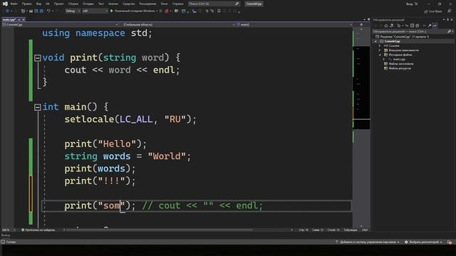Open the Отладка menu
Screen dimensions: 456x256
tap(88, 4)
